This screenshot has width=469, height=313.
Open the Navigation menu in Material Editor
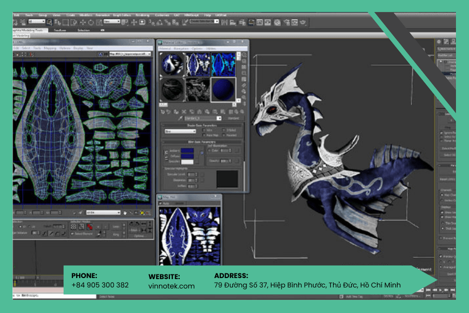tap(181, 49)
